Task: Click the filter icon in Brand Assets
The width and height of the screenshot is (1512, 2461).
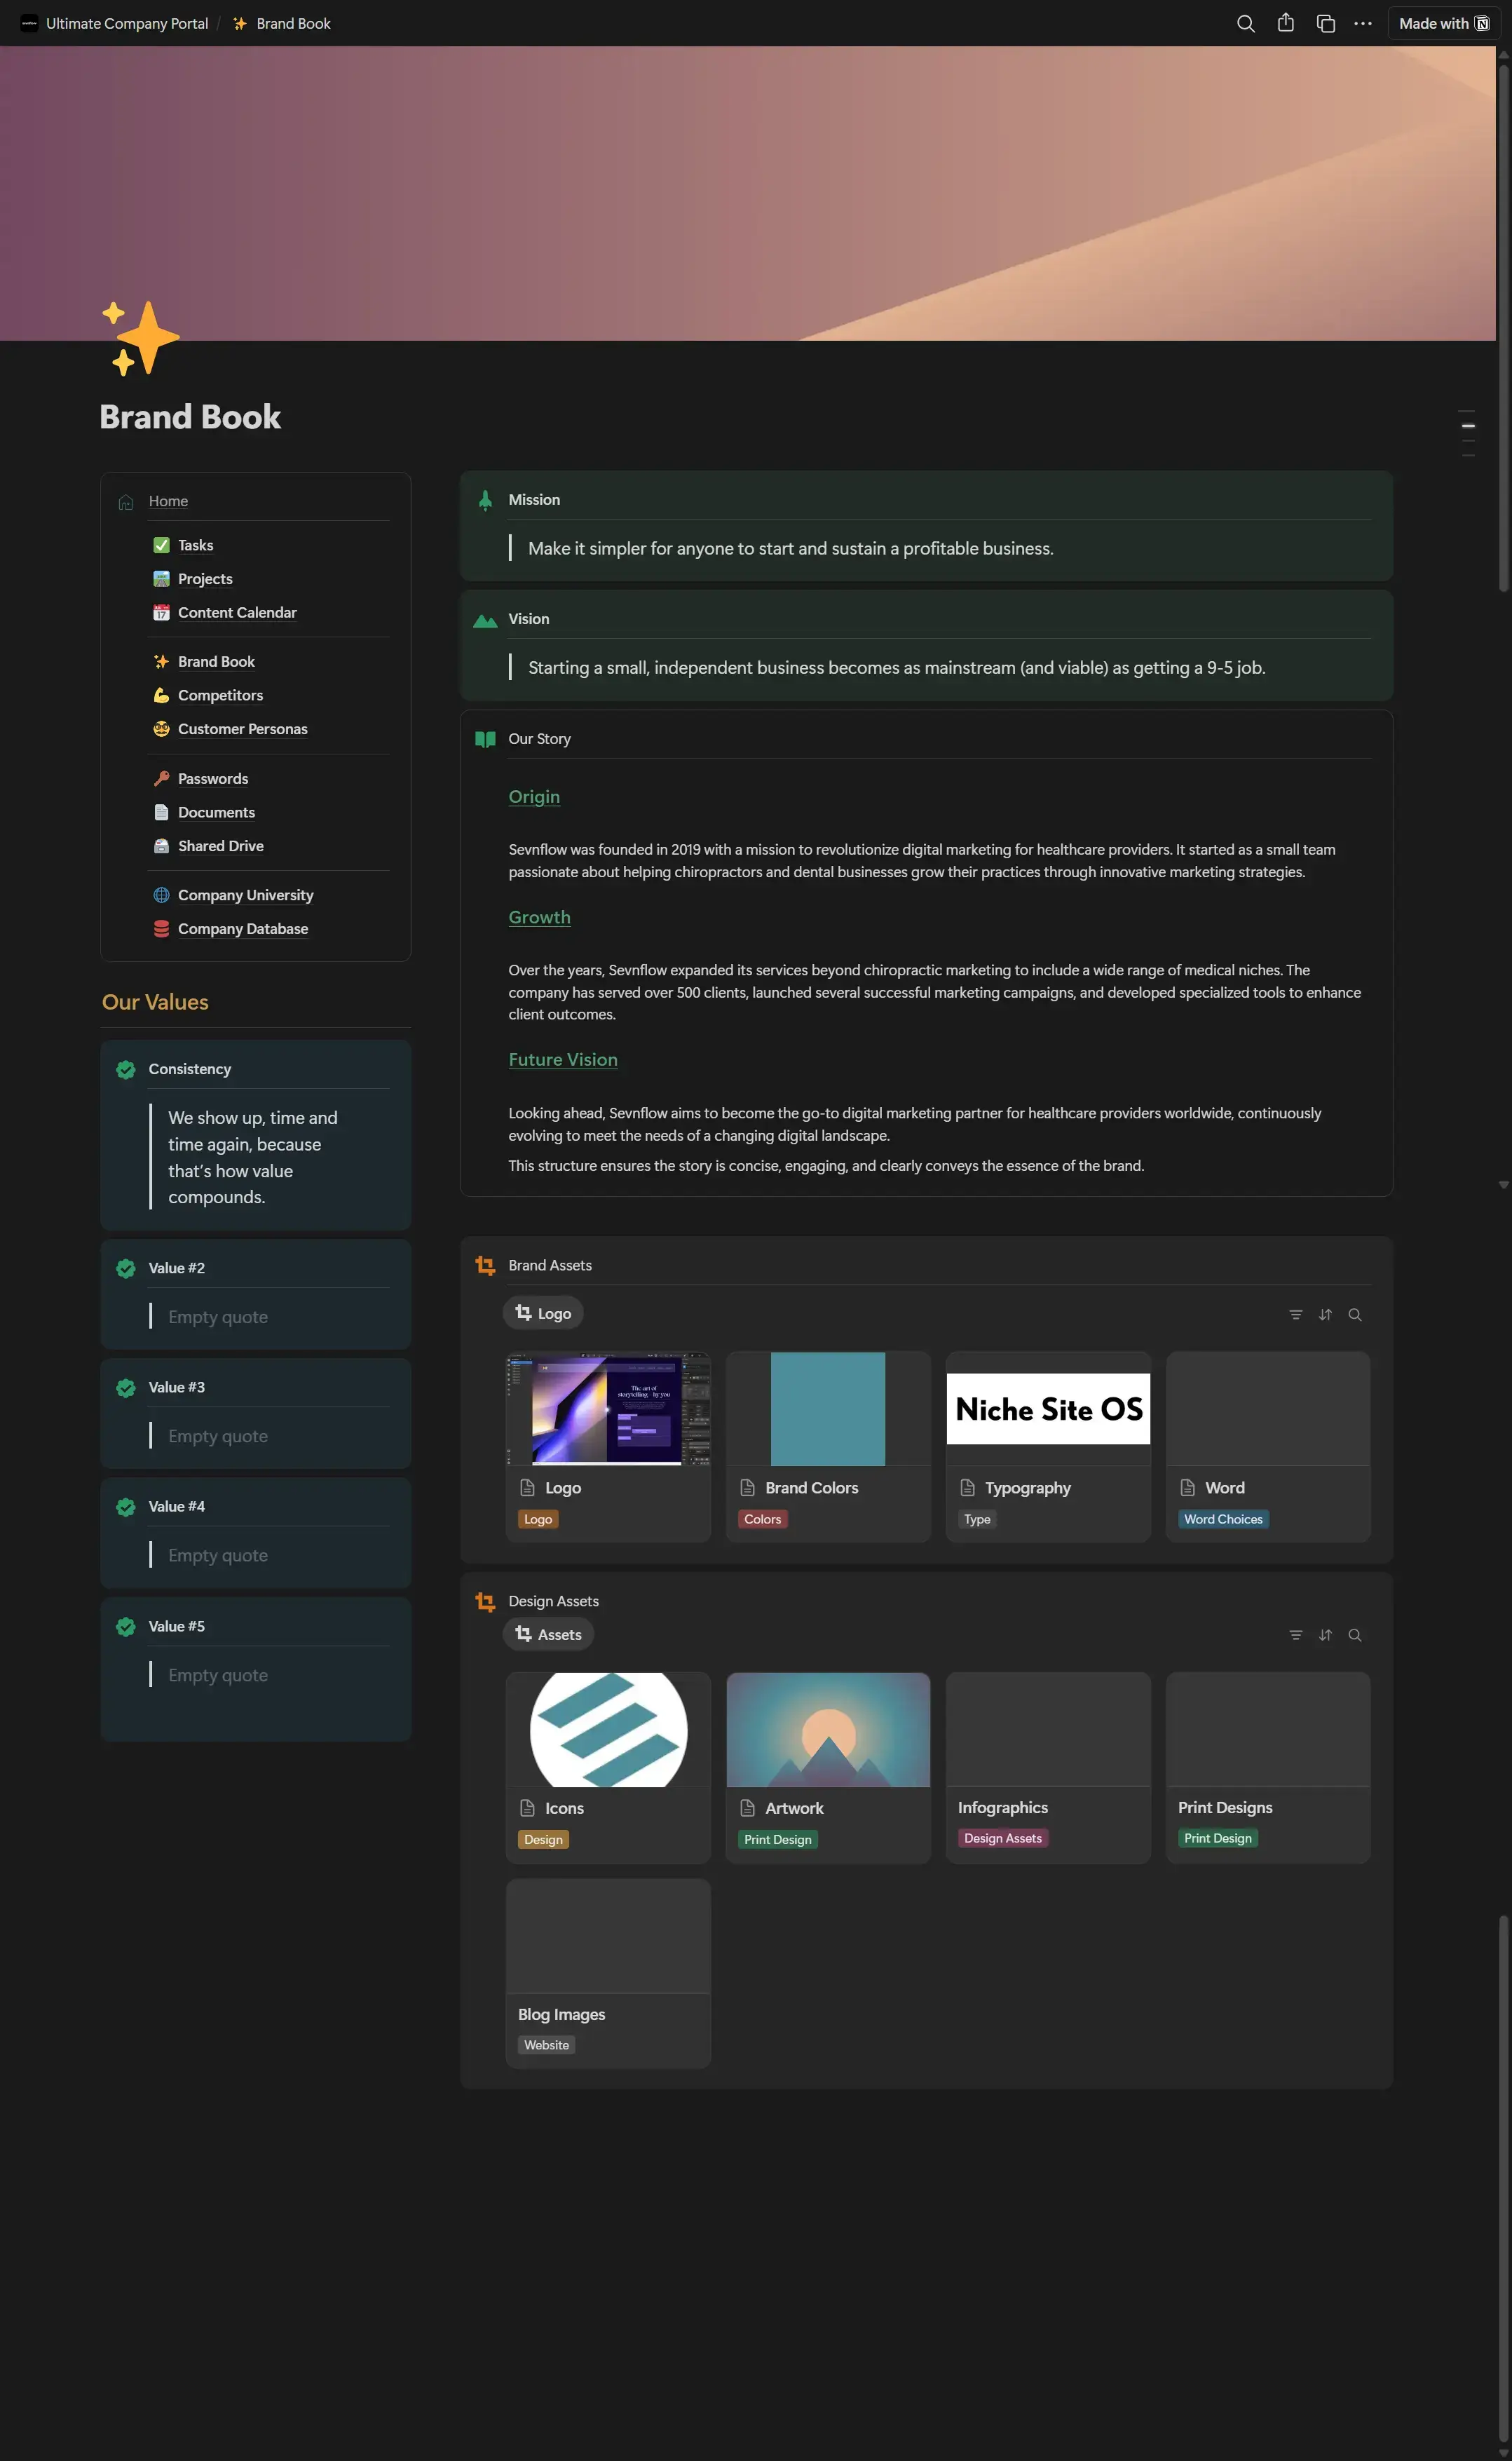Action: pyautogui.click(x=1295, y=1314)
